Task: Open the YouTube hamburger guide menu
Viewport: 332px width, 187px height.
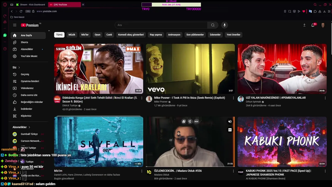Action: [15, 25]
